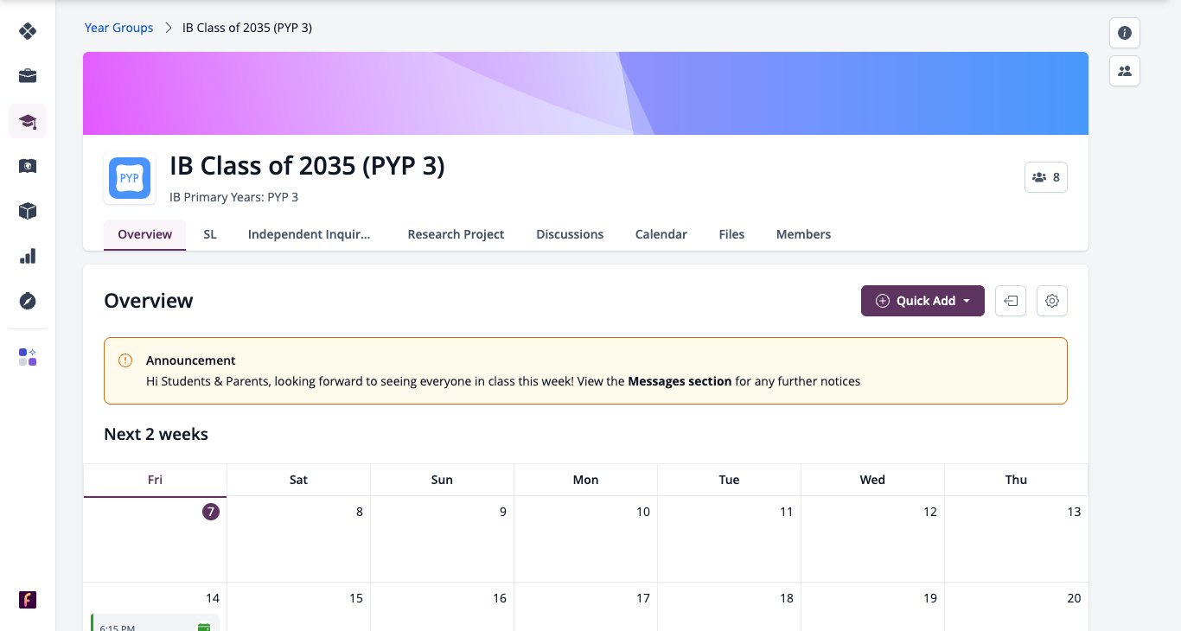
Task: Click the Sun column header
Action: point(442,480)
